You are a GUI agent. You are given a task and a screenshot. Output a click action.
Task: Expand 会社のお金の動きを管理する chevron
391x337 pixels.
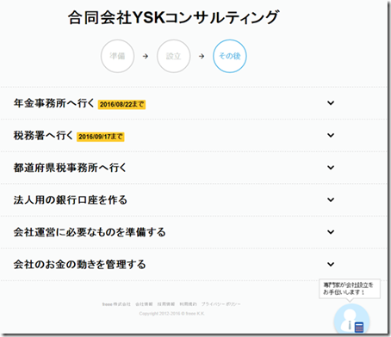pos(331,264)
